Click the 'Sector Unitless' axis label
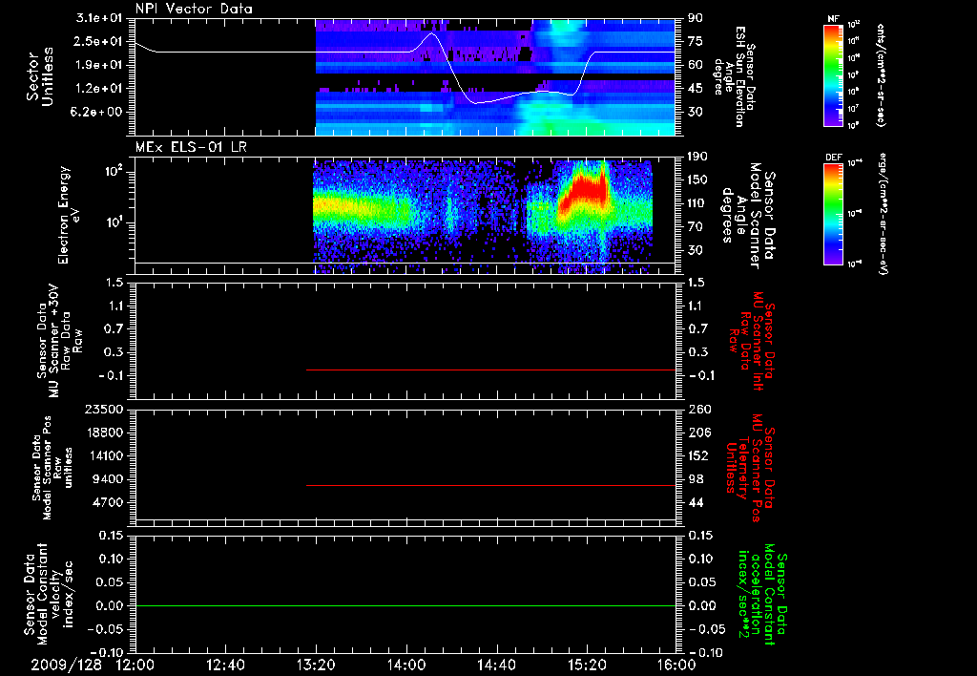This screenshot has width=977, height=676. [x=40, y=76]
